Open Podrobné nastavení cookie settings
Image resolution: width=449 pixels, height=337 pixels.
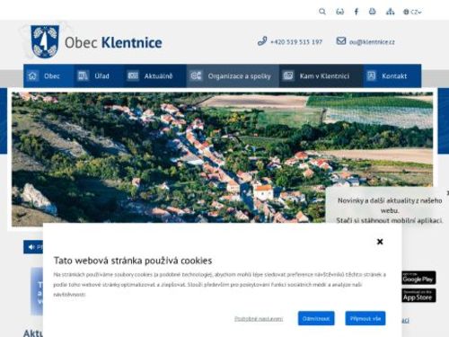[x=259, y=319]
